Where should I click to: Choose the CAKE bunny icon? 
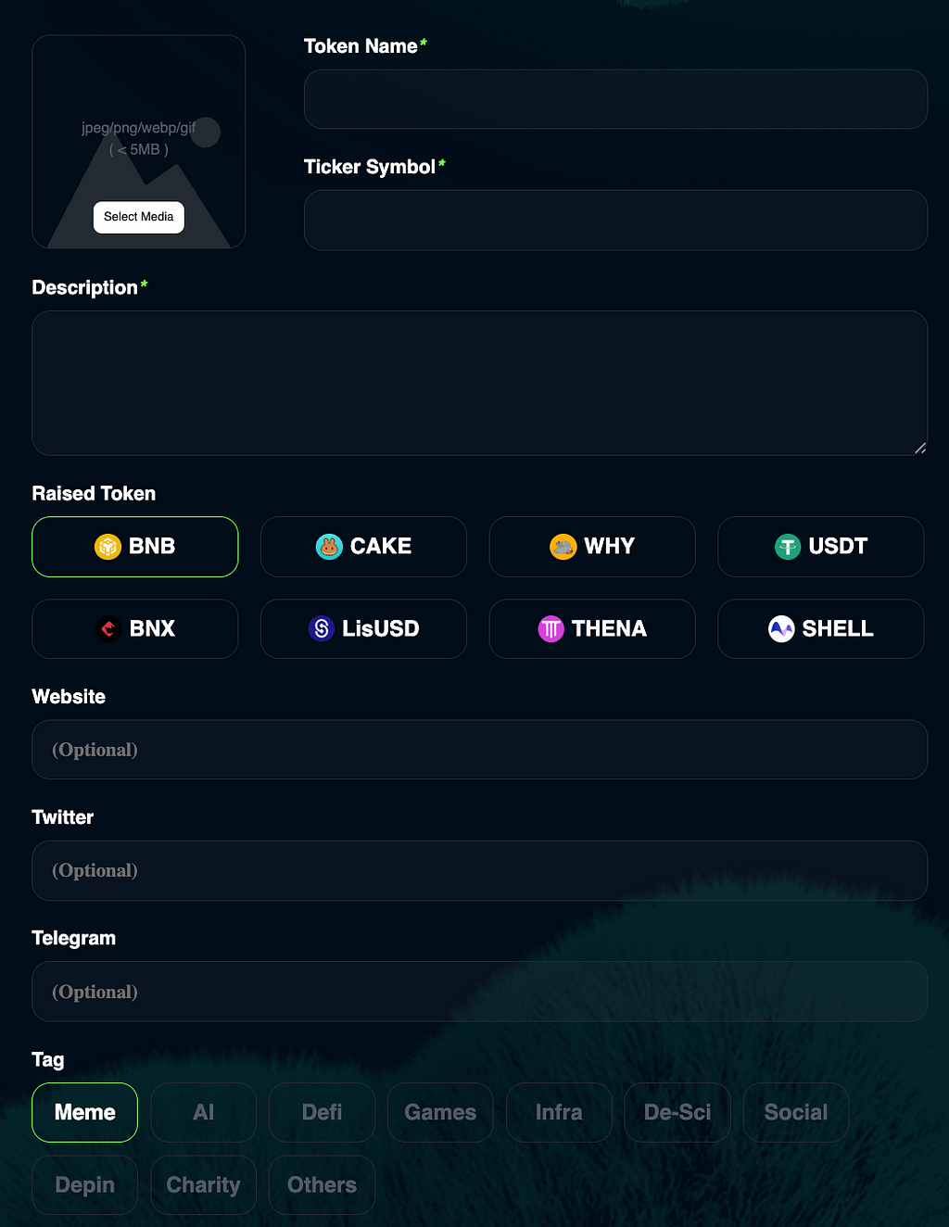click(329, 547)
